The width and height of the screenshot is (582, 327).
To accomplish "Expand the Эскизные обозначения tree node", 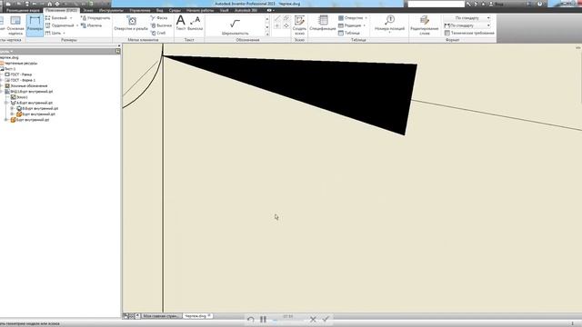I will click(x=2, y=85).
